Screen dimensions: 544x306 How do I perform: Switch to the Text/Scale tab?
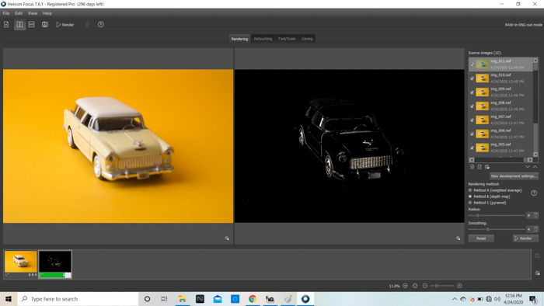[287, 39]
